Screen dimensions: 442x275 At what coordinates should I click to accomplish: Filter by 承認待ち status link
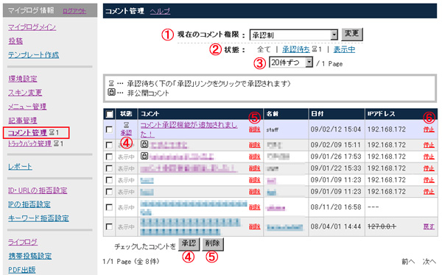[296, 49]
